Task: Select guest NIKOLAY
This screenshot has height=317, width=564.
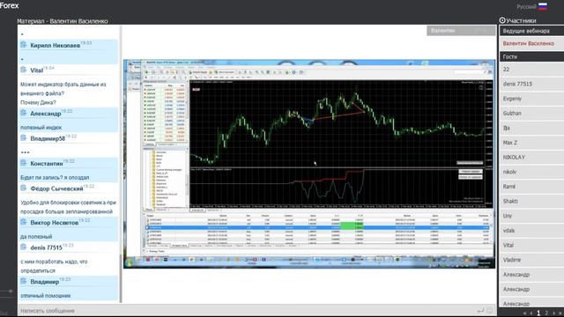Action: (531, 158)
